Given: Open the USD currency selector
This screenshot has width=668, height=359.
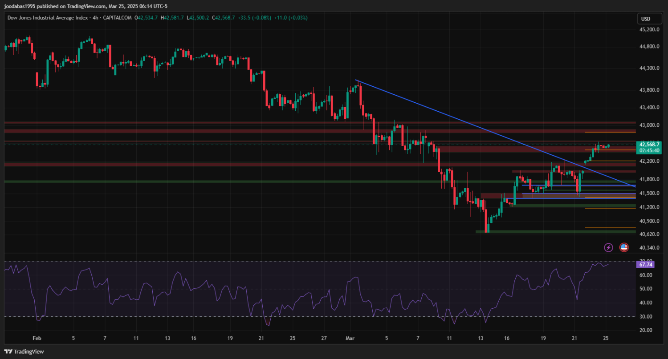Looking at the screenshot, I should (x=645, y=19).
